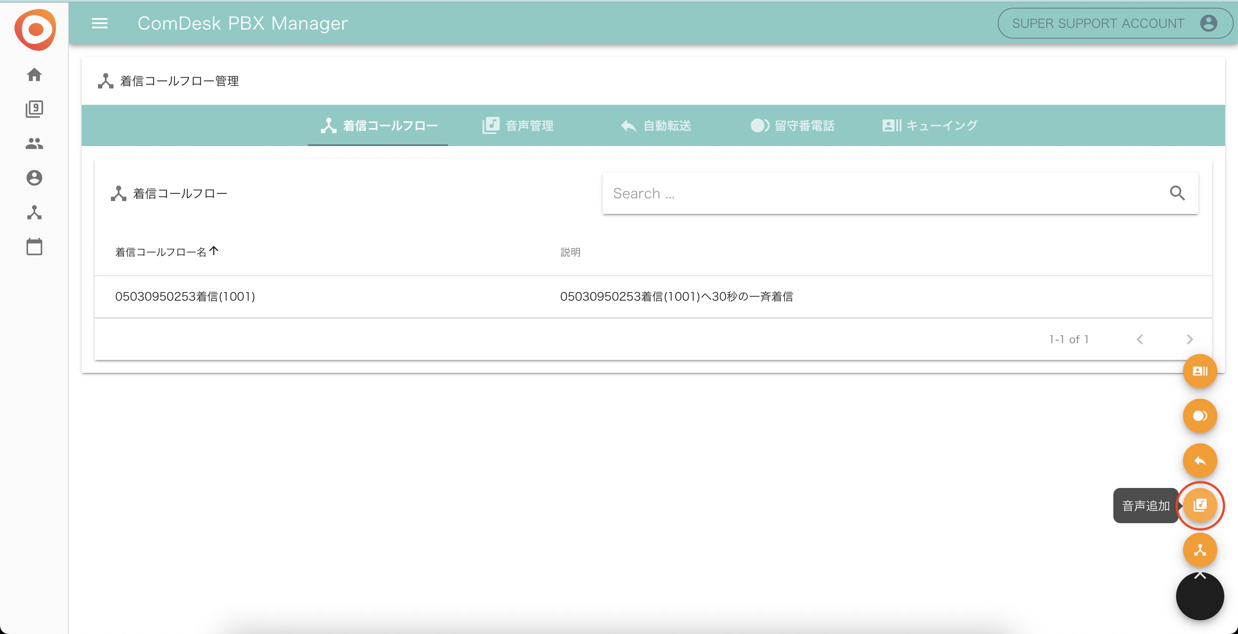The width and height of the screenshot is (1238, 634).
Task: Click the ComDesk orange logo
Action: pyautogui.click(x=35, y=29)
